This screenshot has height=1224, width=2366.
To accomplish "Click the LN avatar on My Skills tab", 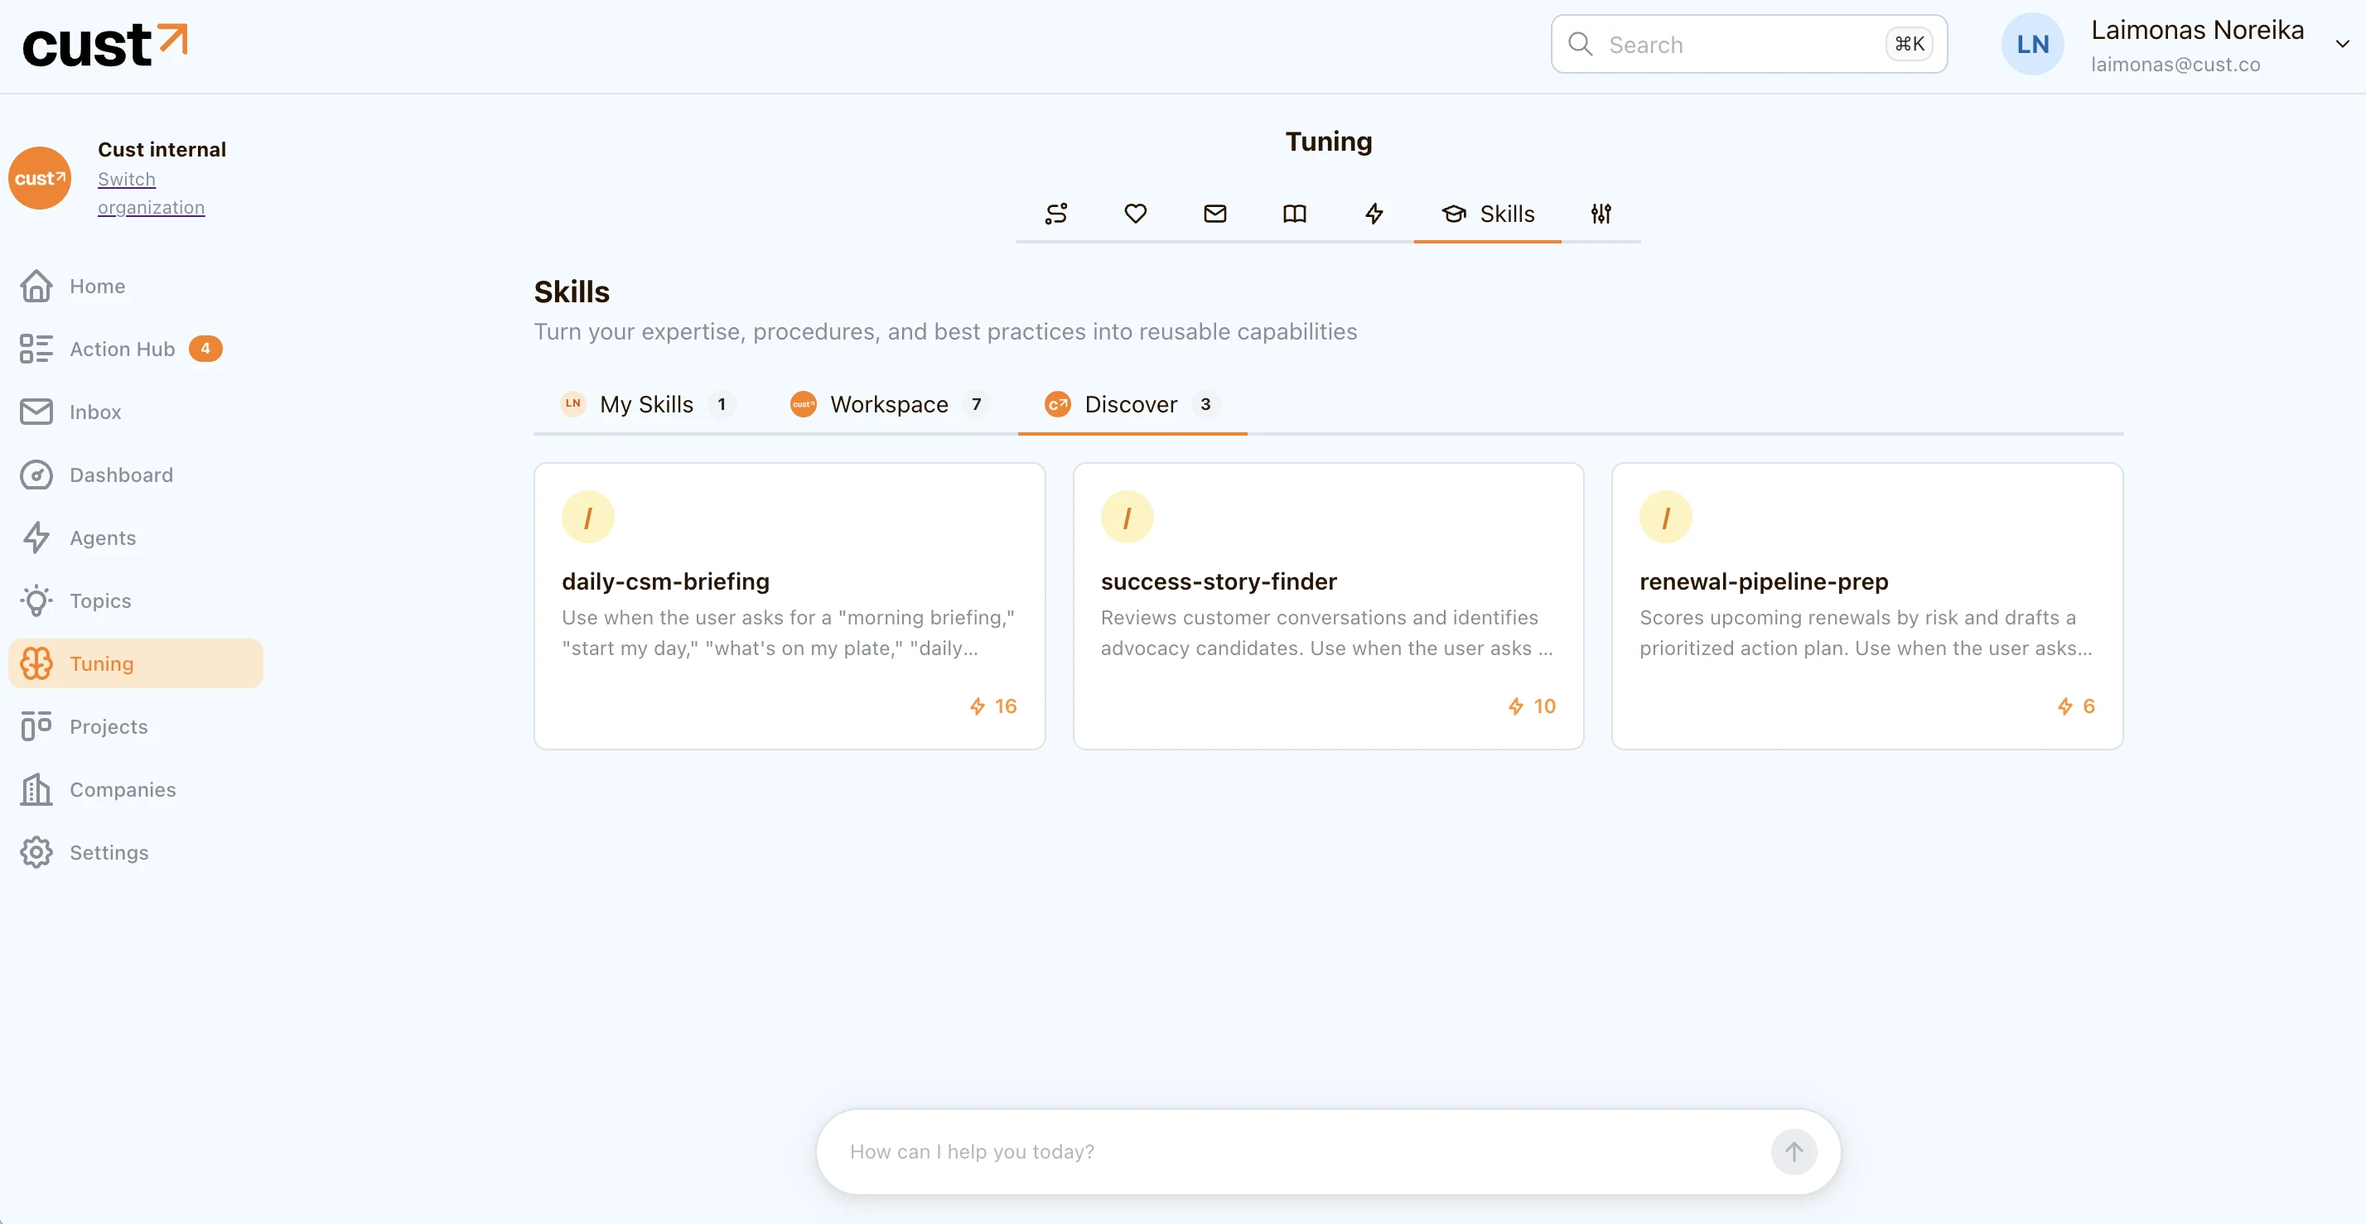I will click(x=573, y=404).
